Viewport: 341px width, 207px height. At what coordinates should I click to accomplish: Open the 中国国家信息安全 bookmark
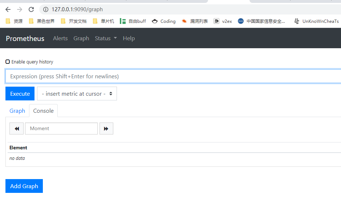point(261,21)
